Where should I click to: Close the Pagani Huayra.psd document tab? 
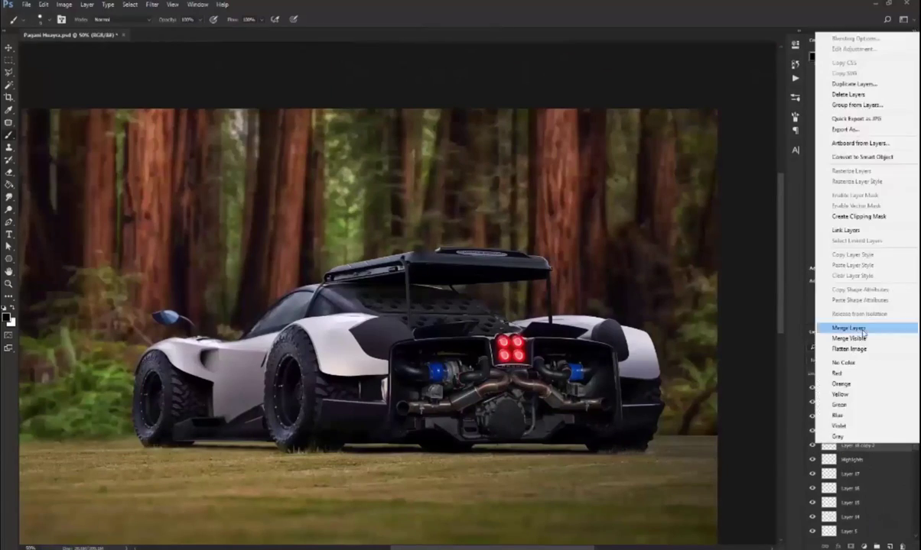(x=123, y=35)
